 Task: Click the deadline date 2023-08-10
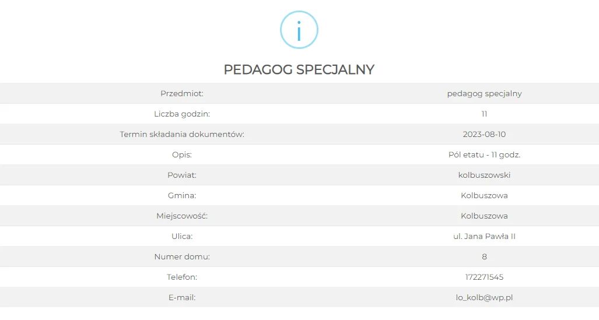point(484,135)
